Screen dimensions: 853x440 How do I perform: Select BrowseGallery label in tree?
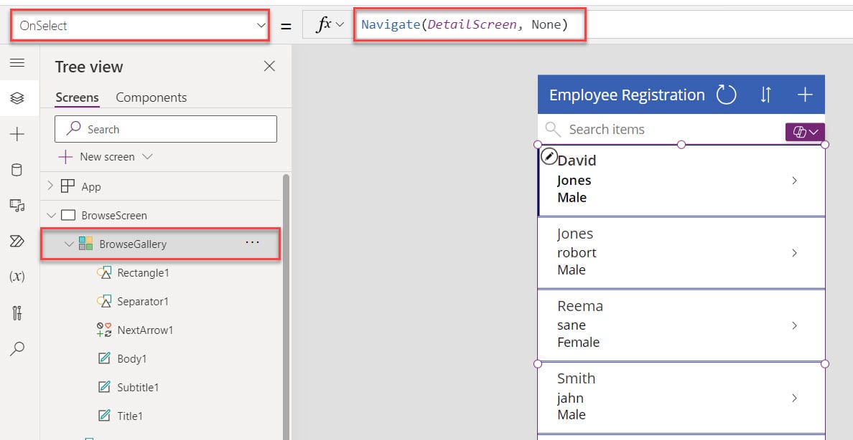pos(133,244)
